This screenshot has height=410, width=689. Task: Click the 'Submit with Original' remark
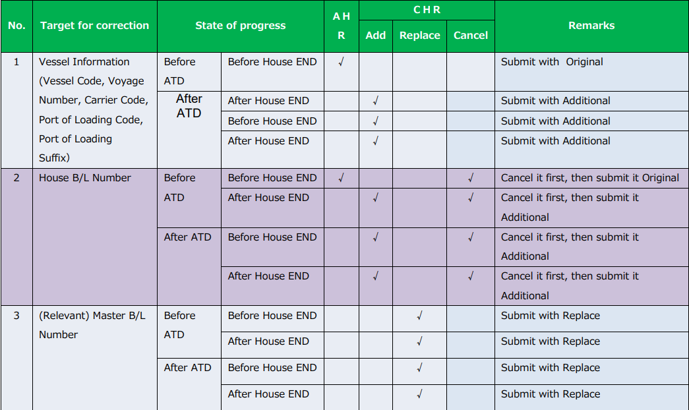552,62
